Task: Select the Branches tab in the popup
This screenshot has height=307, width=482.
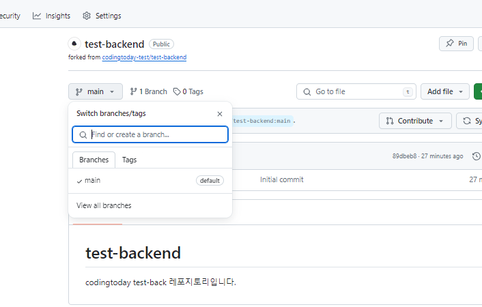Action: point(94,160)
